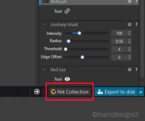Click the Edge Offset label
The width and height of the screenshot is (145, 121).
[51, 57]
